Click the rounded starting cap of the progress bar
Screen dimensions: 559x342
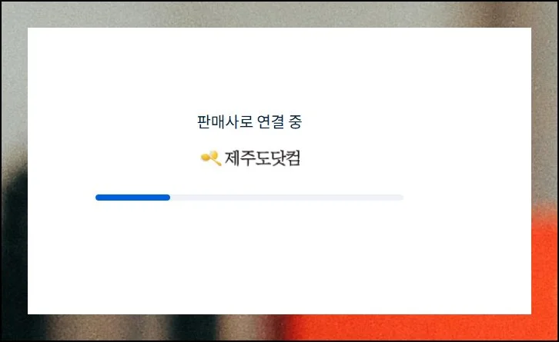pyautogui.click(x=98, y=198)
